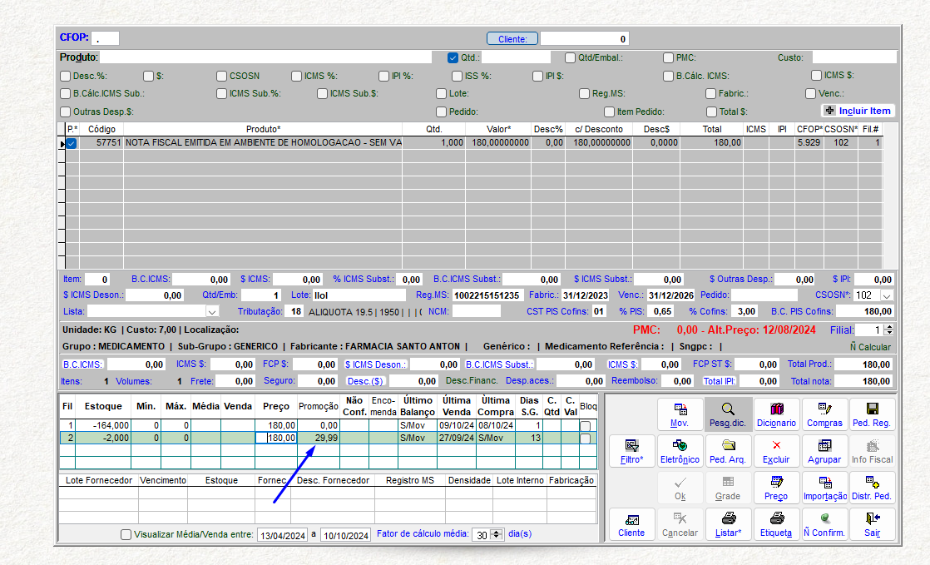Click the Eletrônico button
Screen dimensions: 930x565
pos(680,451)
